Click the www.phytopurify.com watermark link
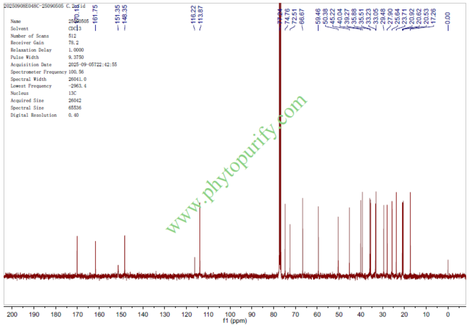 [236, 164]
